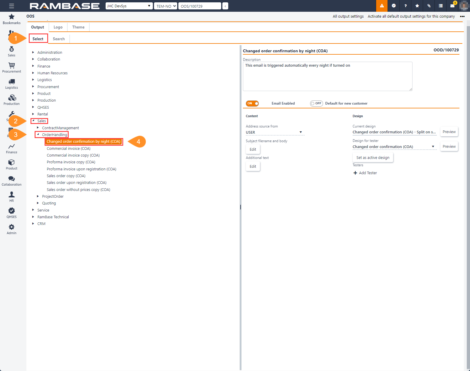Click the orange alert warning icon
Viewport: 470px width, 371px height.
point(382,6)
